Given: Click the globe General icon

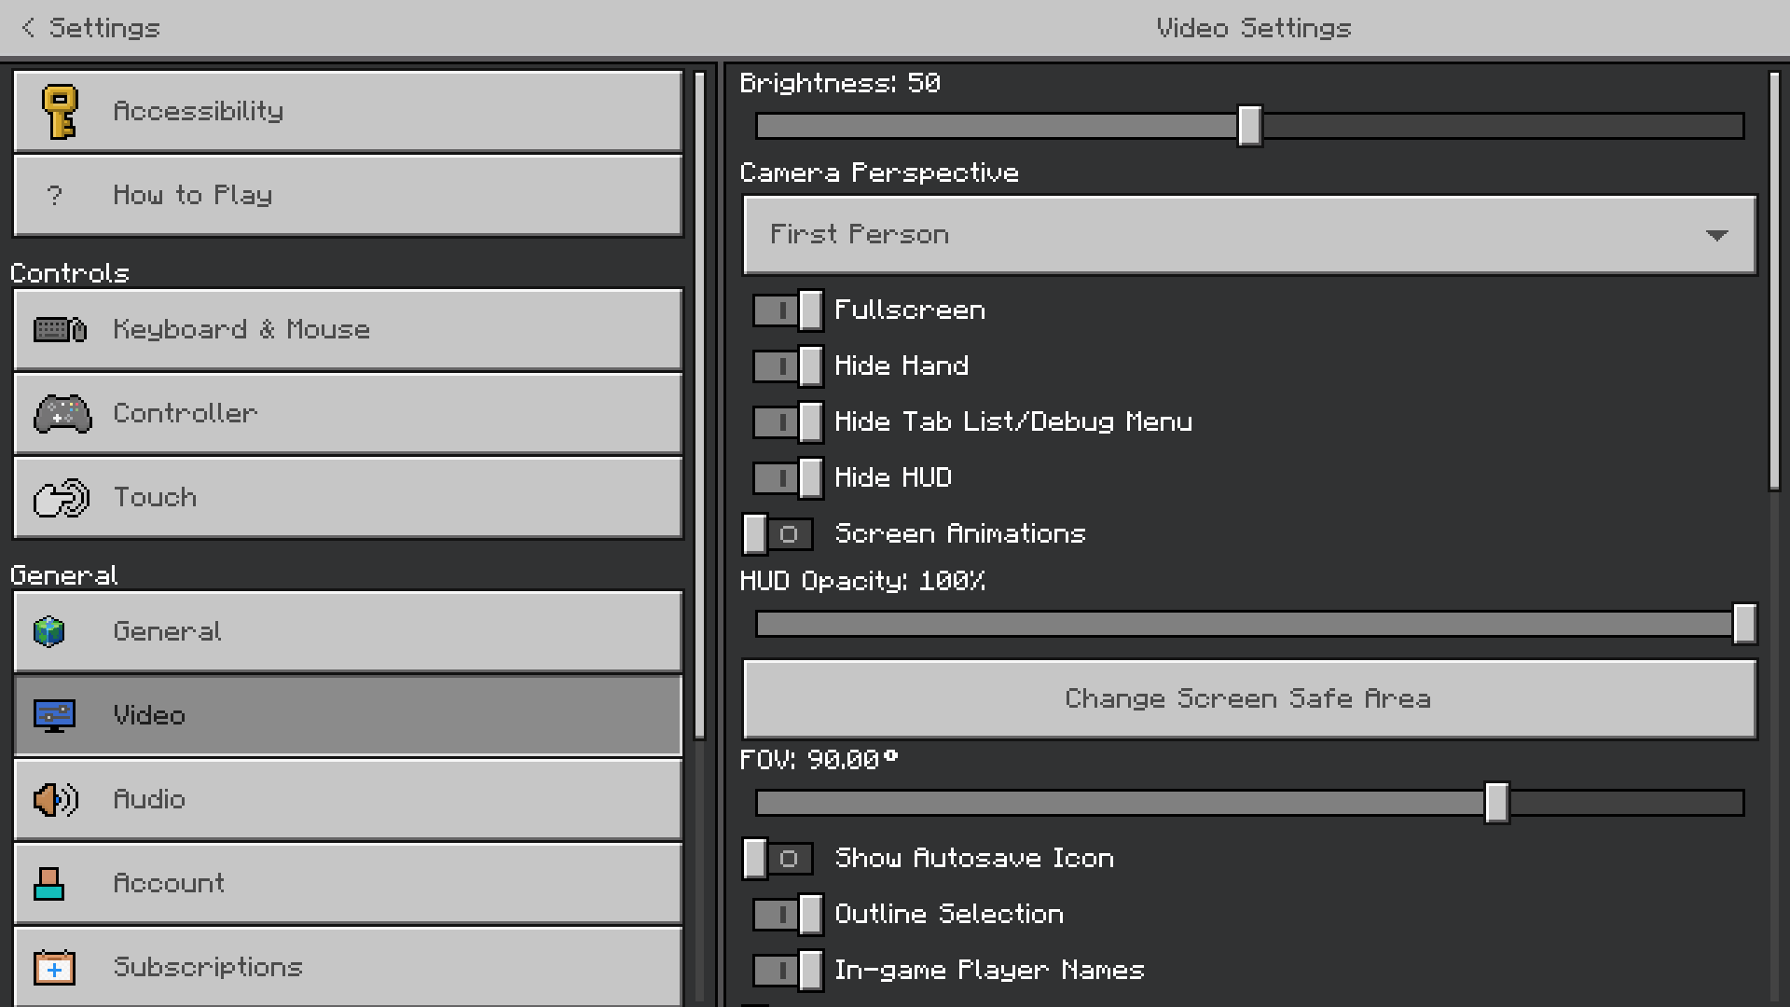Looking at the screenshot, I should point(49,632).
